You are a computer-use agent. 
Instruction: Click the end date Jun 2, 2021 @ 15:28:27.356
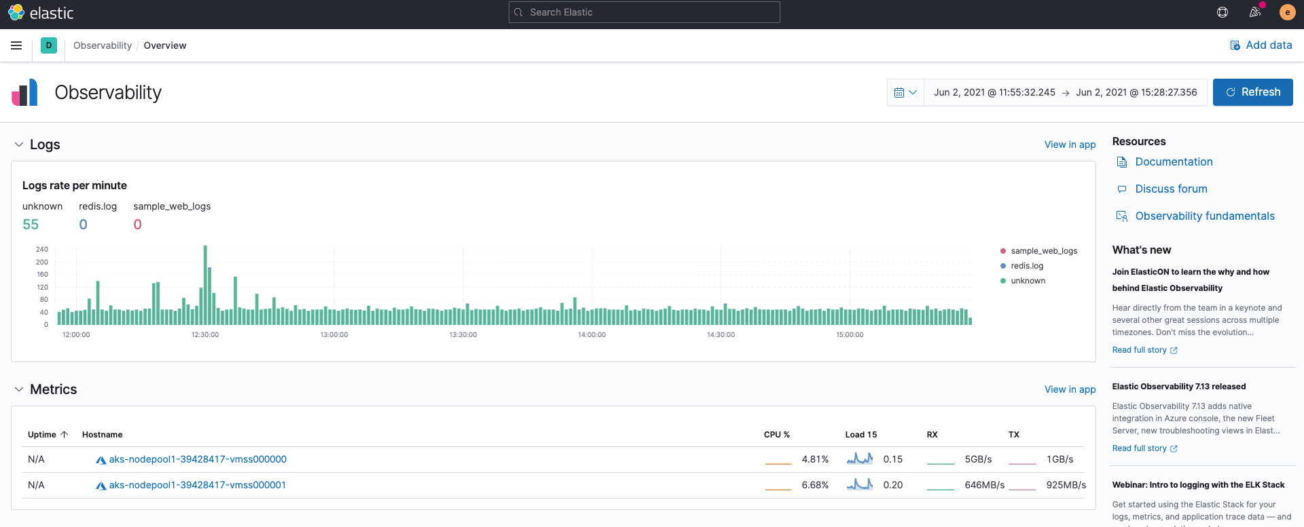1136,92
